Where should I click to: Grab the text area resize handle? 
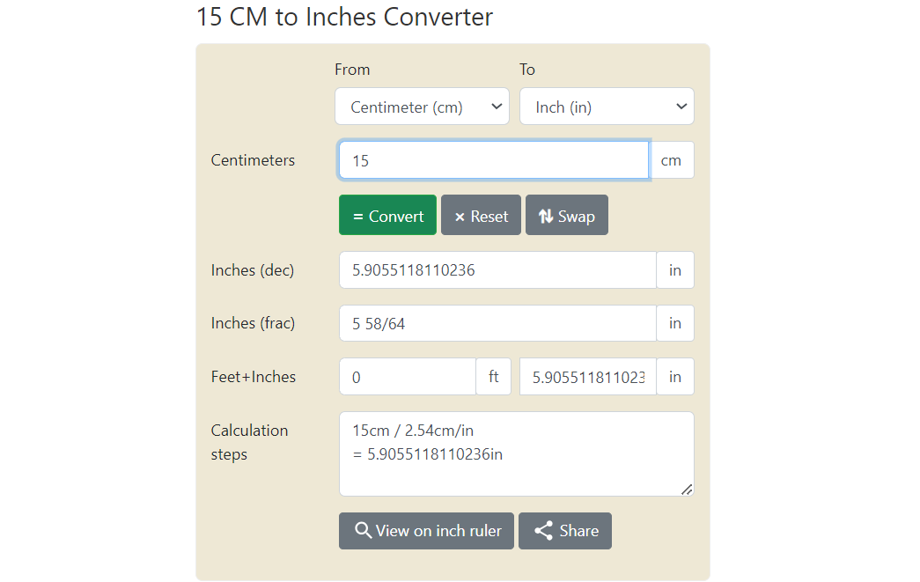(687, 490)
